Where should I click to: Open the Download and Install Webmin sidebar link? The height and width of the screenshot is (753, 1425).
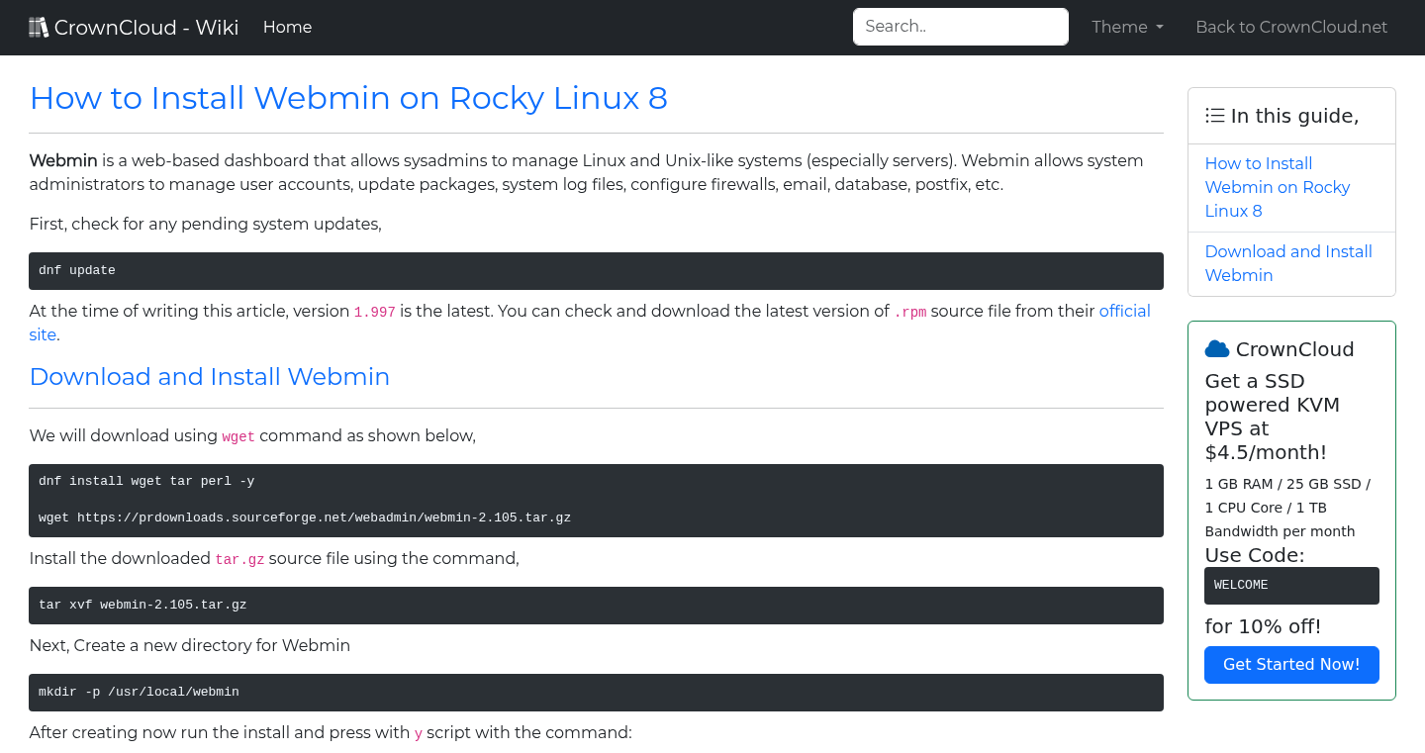coord(1288,263)
